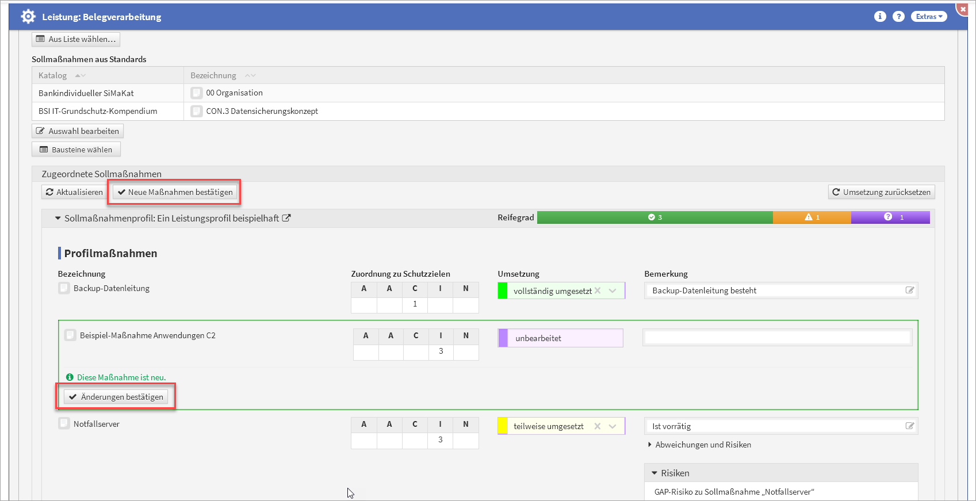
Task: Sort the Katalog column using the arrows
Action: coord(81,75)
